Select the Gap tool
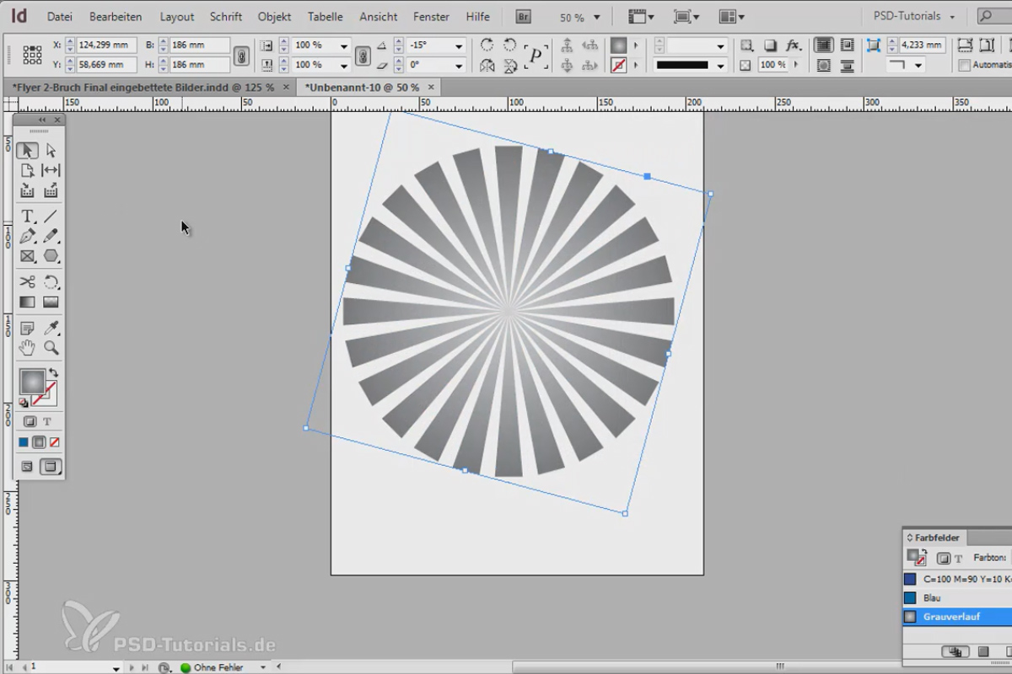Image resolution: width=1012 pixels, height=674 pixels. 51,170
